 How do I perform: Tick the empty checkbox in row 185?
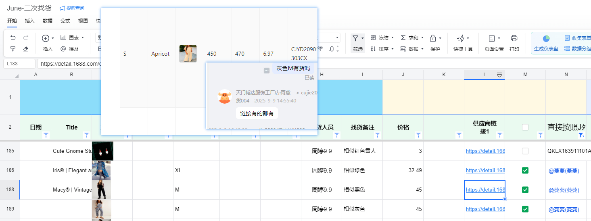[x=525, y=151]
